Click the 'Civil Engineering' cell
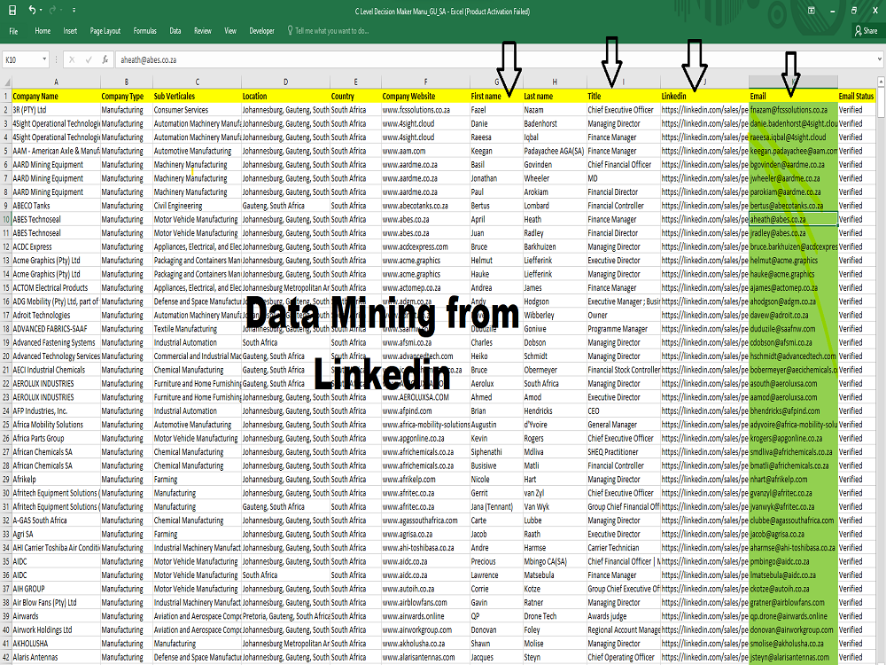886x665 pixels. tap(197, 206)
